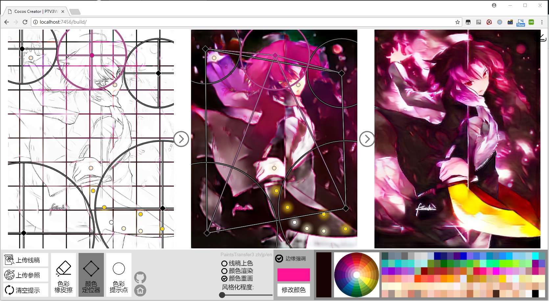549x301 pixels.
Task: Click the PaintsTransfer3 zh/jp/en language text
Action: 246,255
